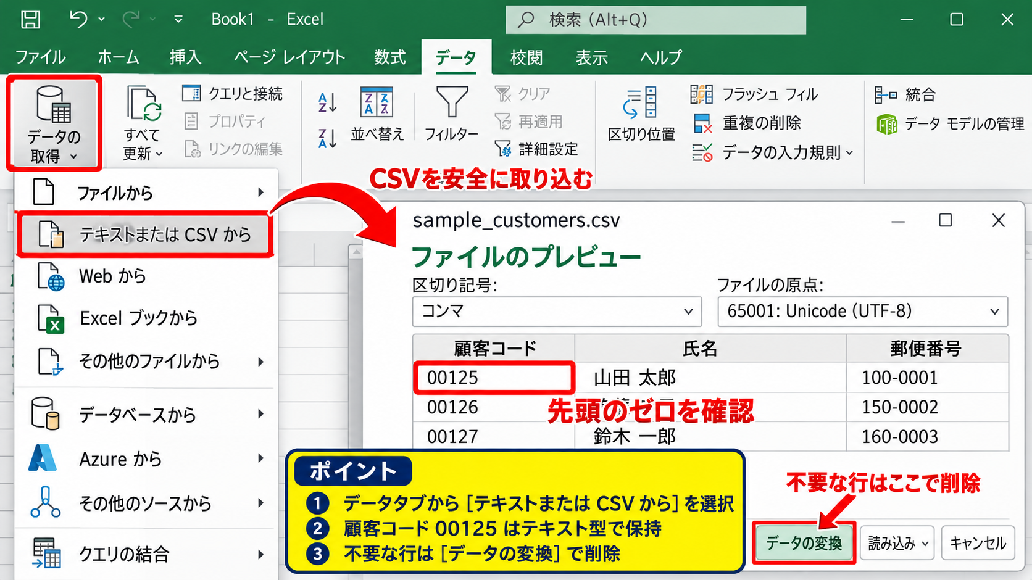Click the 00126 customer code cell
This screenshot has width=1032, height=580.
tap(494, 407)
